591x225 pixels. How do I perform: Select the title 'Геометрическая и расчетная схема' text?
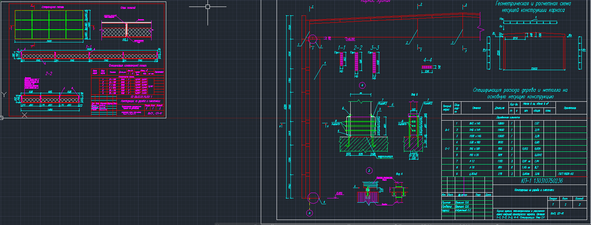pyautogui.click(x=533, y=4)
